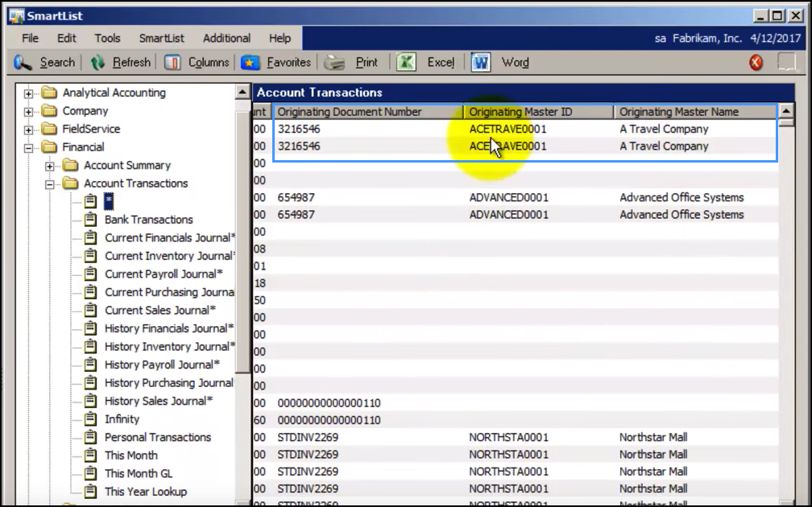Click the Favorites toolbar label
This screenshot has height=507, width=812.
(x=289, y=63)
